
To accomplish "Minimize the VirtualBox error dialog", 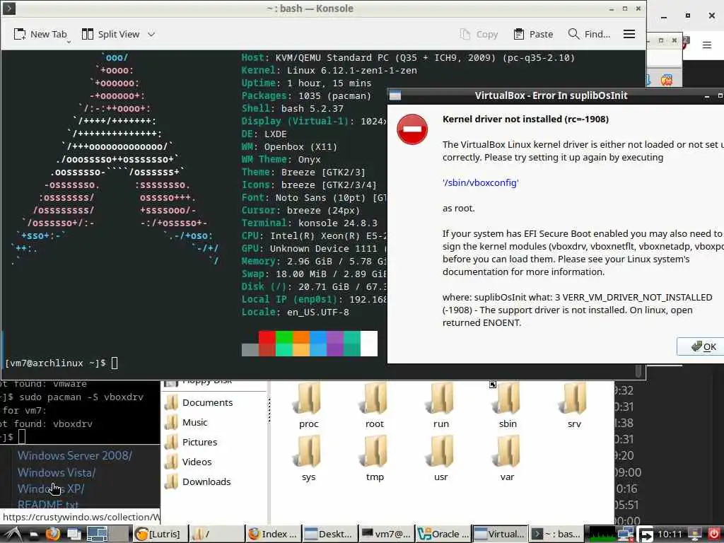I will pyautogui.click(x=706, y=96).
